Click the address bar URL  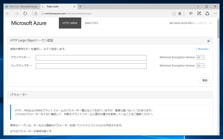pyautogui.click(x=66, y=13)
